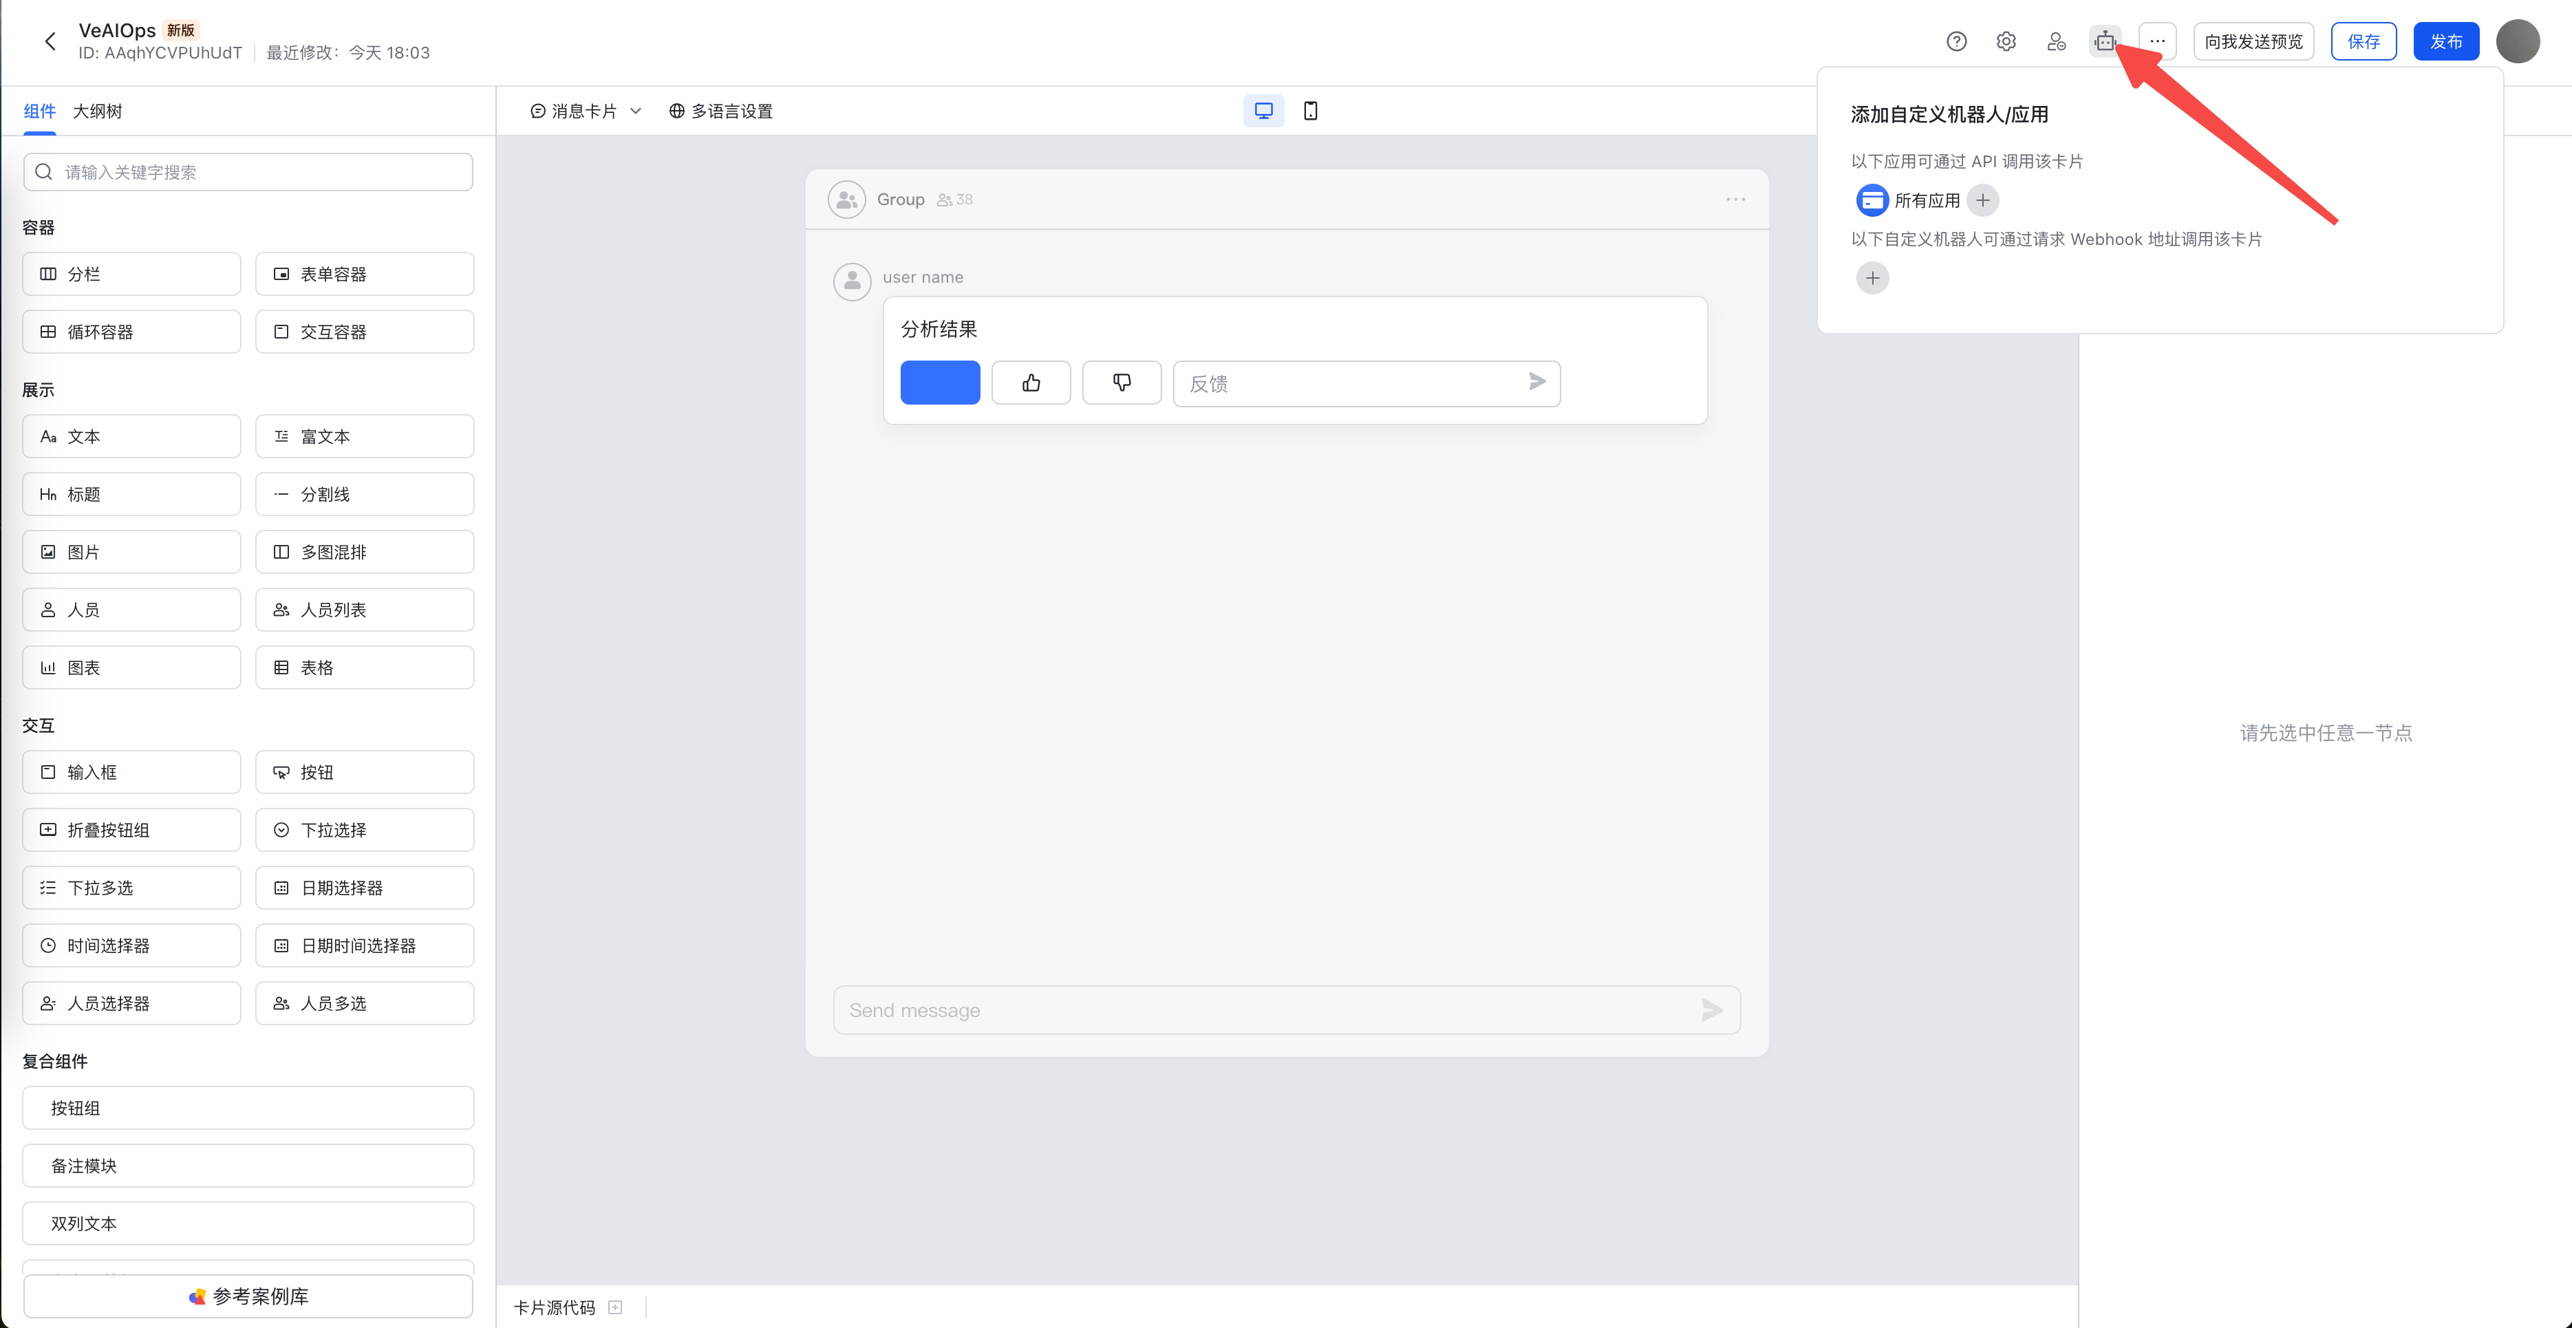The image size is (2572, 1328).
Task: Open ellipsis menu in Group chat header
Action: tap(1735, 200)
